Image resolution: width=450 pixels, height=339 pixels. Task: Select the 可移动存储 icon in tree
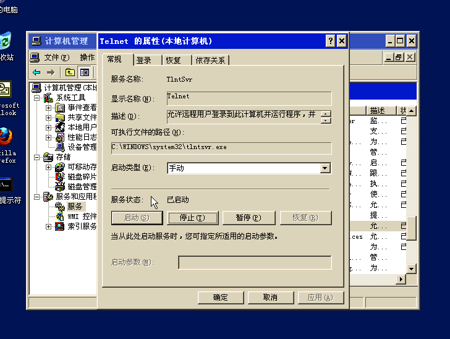(x=60, y=167)
